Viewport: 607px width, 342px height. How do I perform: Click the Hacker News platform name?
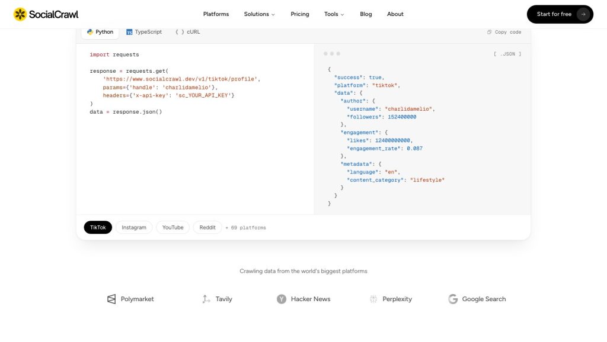pos(311,299)
